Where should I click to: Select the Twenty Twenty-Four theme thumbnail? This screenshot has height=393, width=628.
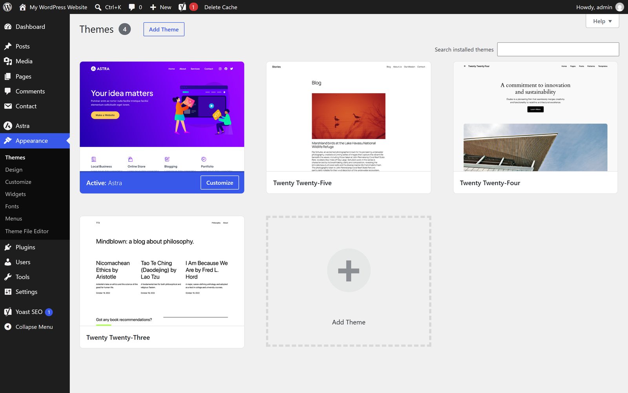(x=535, y=116)
